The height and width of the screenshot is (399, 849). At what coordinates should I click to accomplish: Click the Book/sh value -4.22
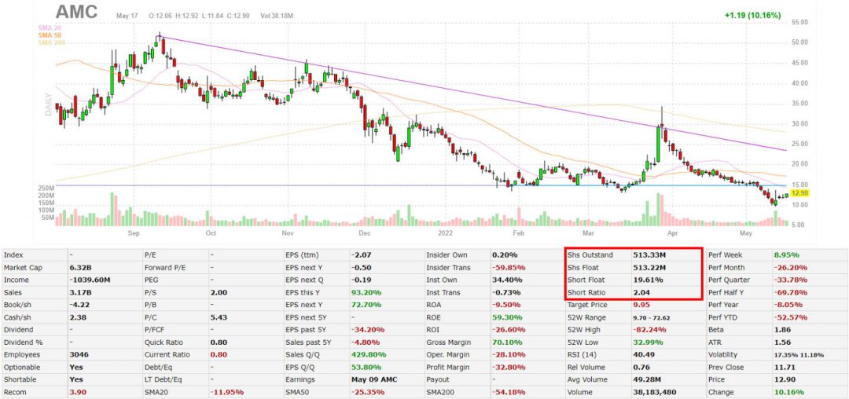pos(78,305)
